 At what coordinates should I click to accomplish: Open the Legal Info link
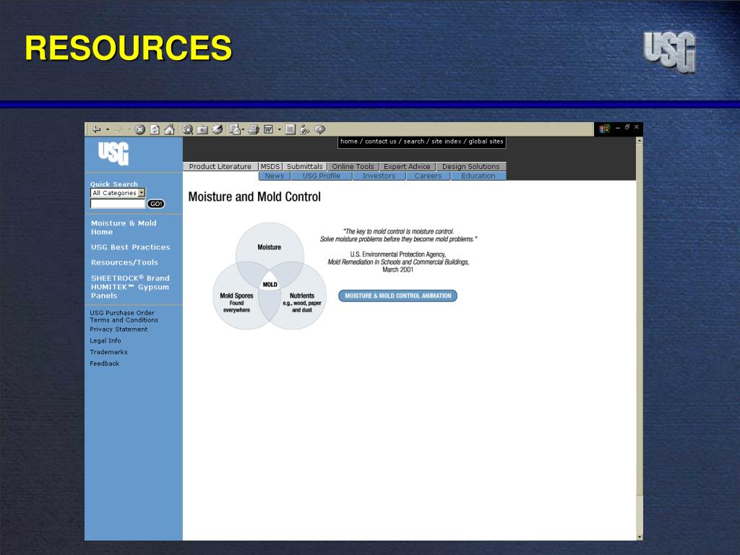pos(106,341)
